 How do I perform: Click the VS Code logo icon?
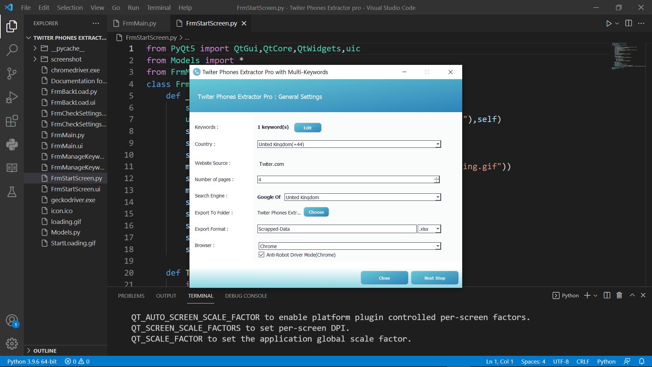pos(9,7)
